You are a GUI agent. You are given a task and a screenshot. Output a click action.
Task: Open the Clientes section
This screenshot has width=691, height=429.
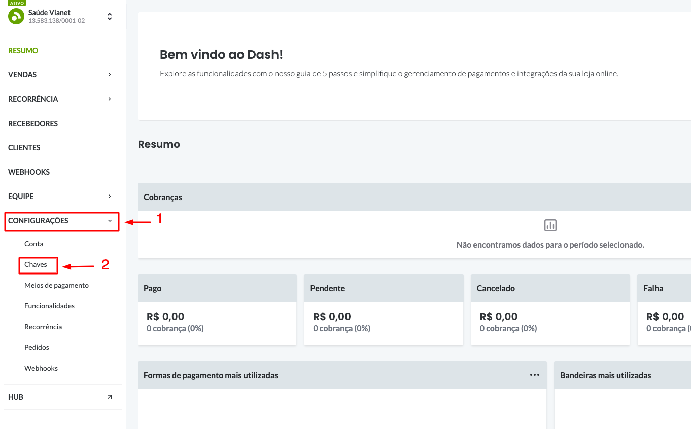pos(24,148)
